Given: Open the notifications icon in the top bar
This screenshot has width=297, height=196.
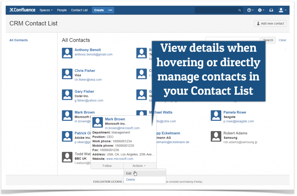Looking at the screenshot, I should (271, 10).
